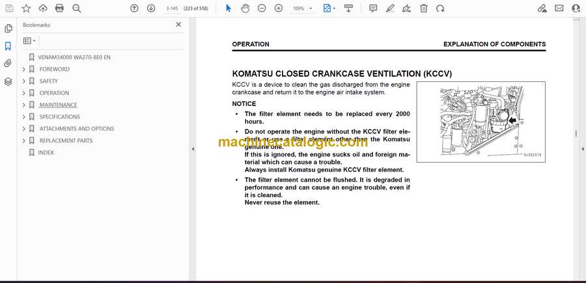Open the find text search tool
The image size is (586, 283).
coord(77,8)
